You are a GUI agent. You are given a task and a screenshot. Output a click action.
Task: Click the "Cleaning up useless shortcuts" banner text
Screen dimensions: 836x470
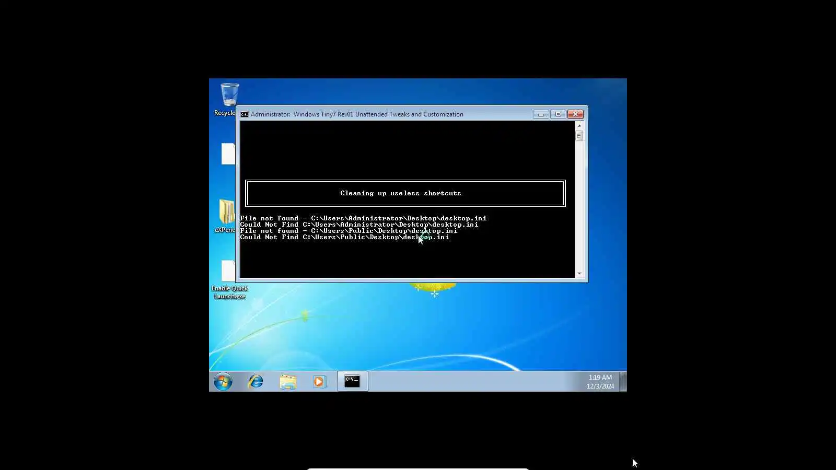(x=401, y=193)
